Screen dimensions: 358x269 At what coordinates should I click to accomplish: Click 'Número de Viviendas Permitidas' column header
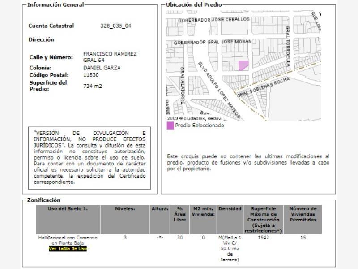point(303,220)
